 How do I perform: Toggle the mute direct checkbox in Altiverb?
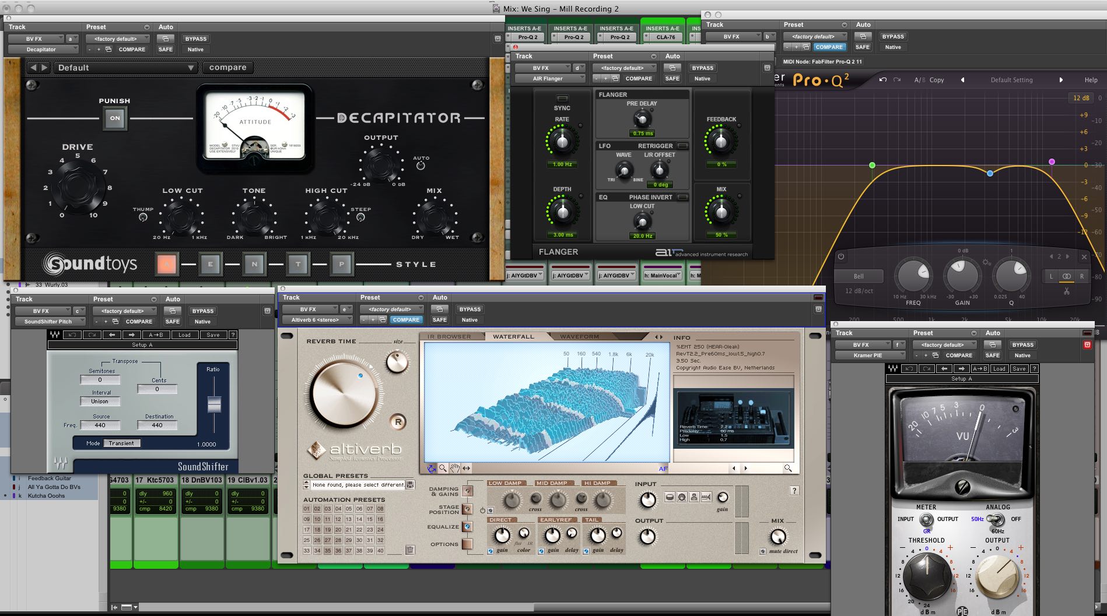762,551
